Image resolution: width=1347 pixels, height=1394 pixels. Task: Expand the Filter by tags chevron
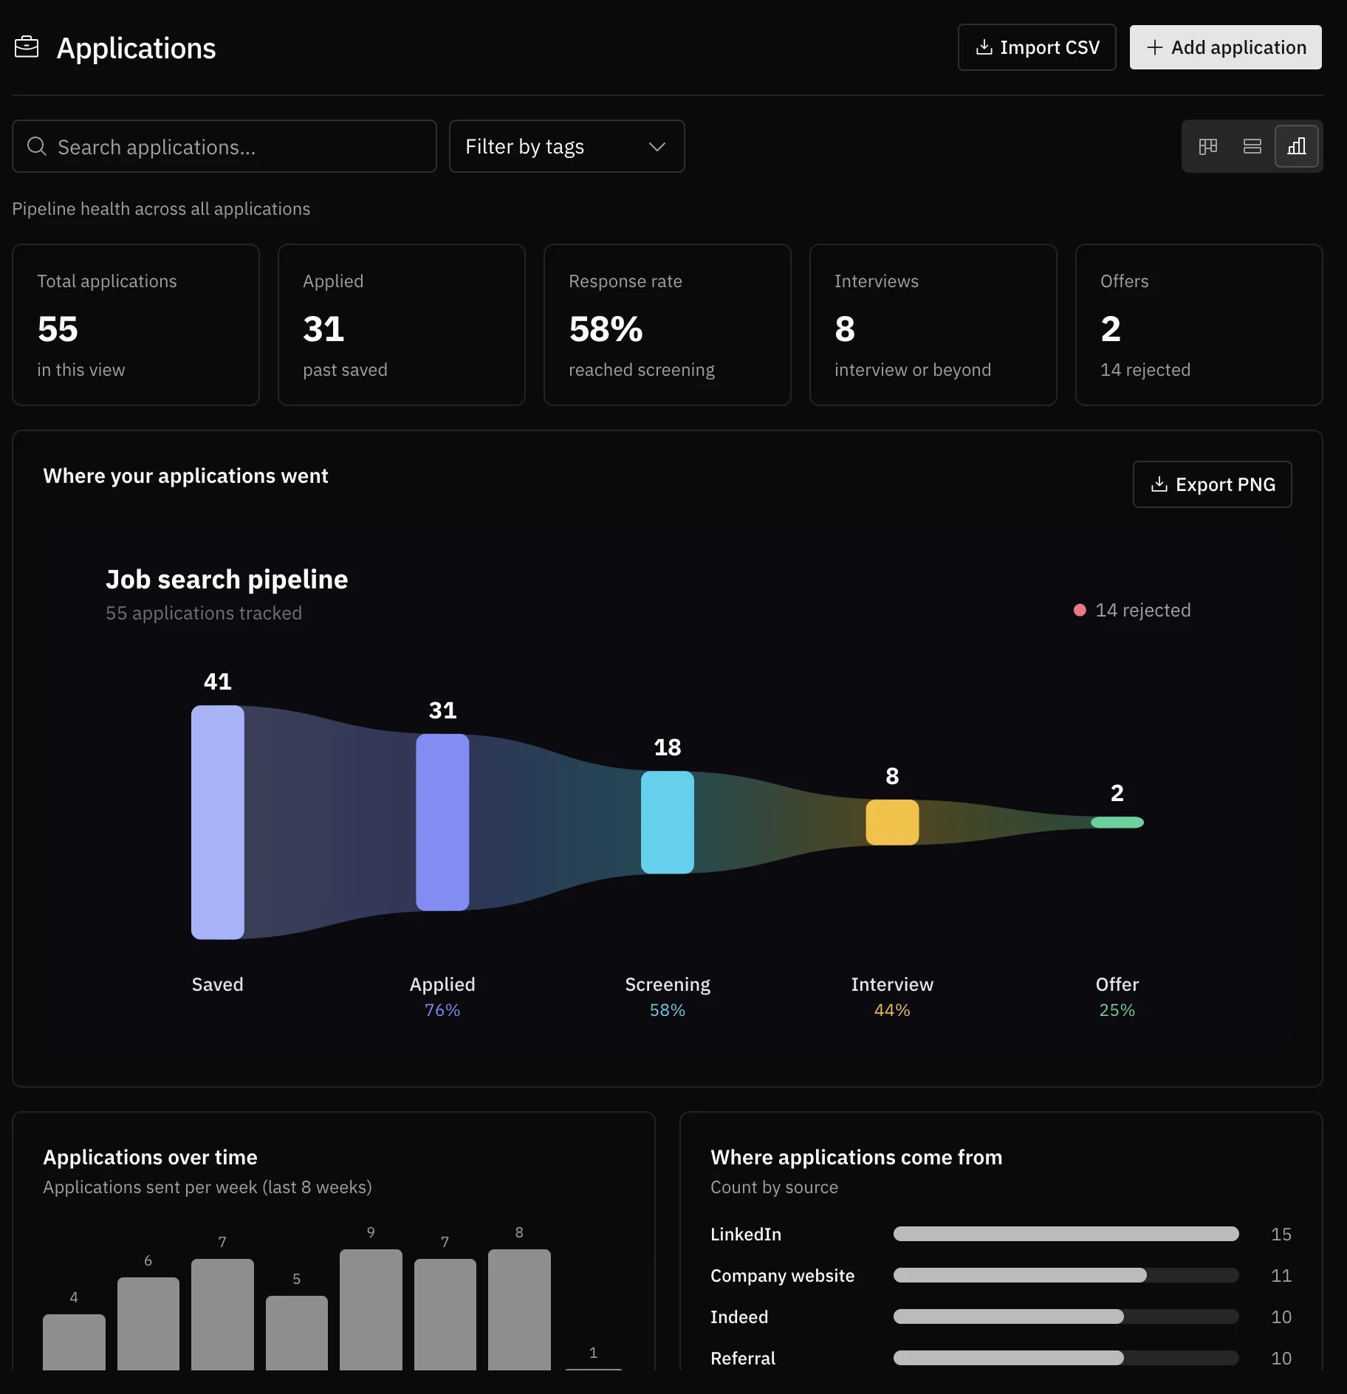[657, 147]
